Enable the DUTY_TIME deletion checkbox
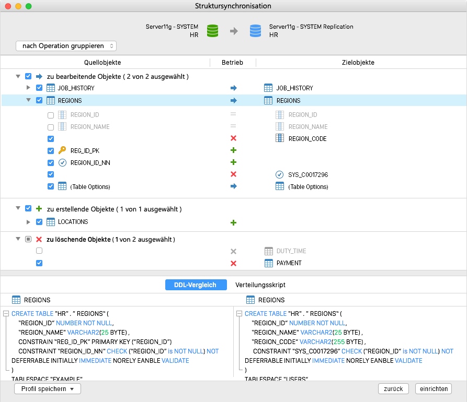467x402 pixels. [39, 251]
